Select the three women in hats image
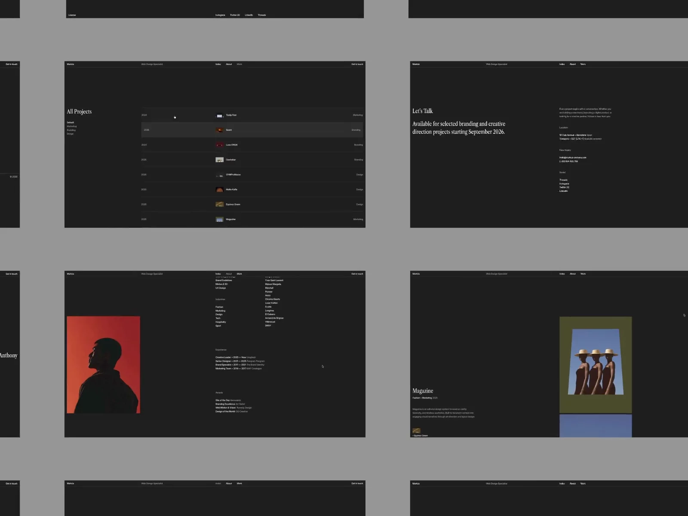Viewport: 688px width, 516px height. [x=596, y=365]
